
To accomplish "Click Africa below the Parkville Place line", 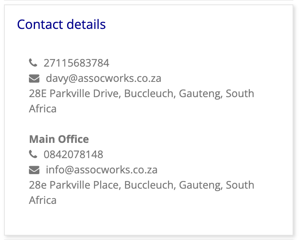I will 43,200.
